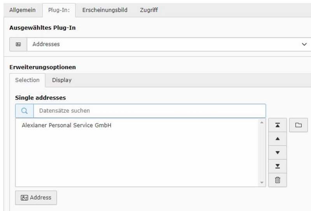311x211 pixels.
Task: Open the folder record browser icon
Action: pyautogui.click(x=298, y=125)
